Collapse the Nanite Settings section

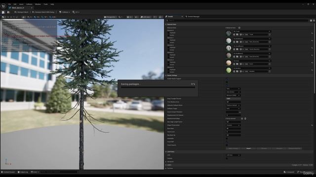(x=166, y=75)
